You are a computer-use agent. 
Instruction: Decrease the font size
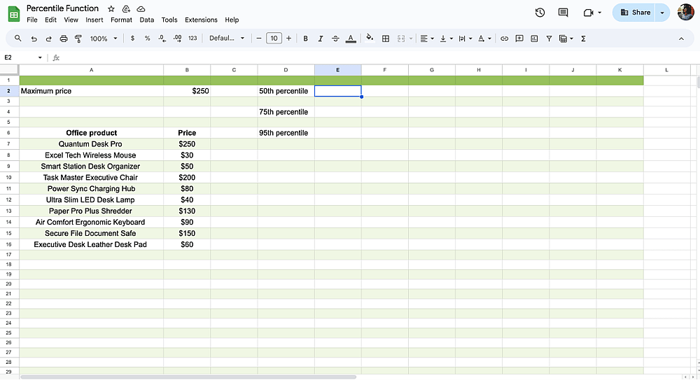coord(258,38)
